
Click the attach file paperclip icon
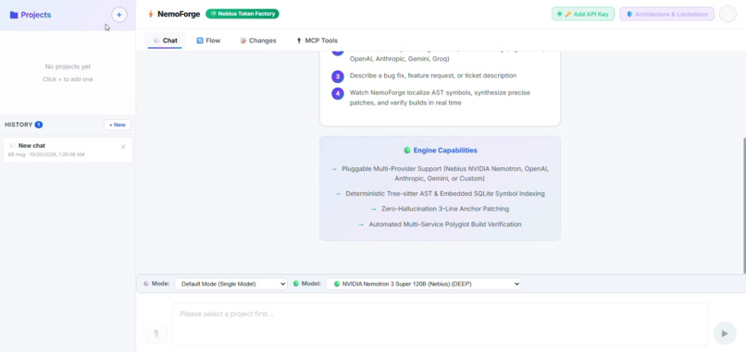(156, 334)
